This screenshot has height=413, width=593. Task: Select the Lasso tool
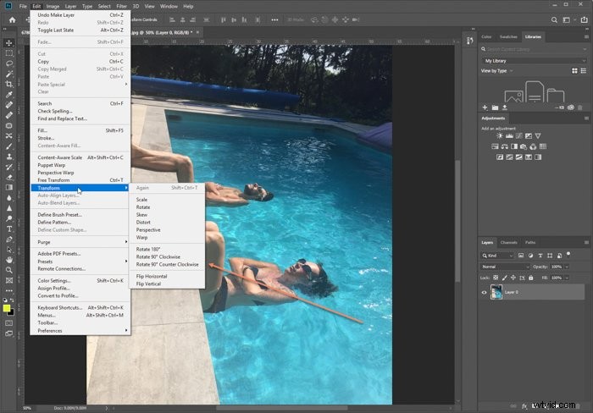click(9, 63)
